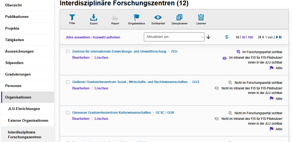
Task: Click Löschen for the GGS entry
Action: click(x=101, y=88)
